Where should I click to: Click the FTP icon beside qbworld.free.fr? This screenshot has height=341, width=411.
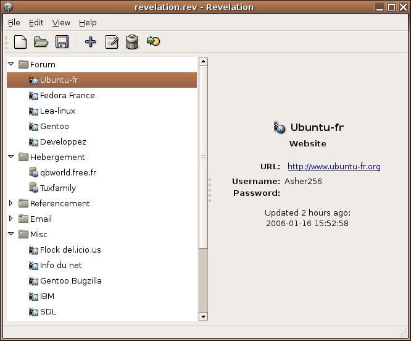pos(33,172)
